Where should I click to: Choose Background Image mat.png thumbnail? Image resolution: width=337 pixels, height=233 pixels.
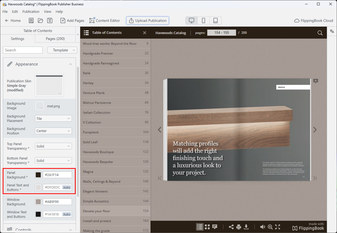tap(39, 106)
